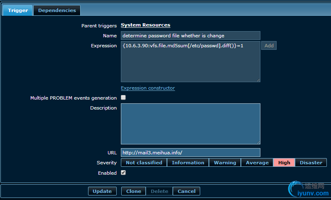This screenshot has width=331, height=200.
Task: Click inside the Expression text area
Action: pos(190,61)
